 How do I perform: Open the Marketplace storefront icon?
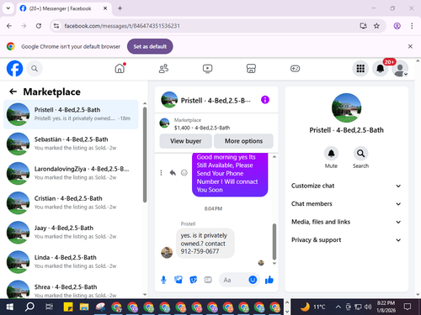(x=251, y=68)
